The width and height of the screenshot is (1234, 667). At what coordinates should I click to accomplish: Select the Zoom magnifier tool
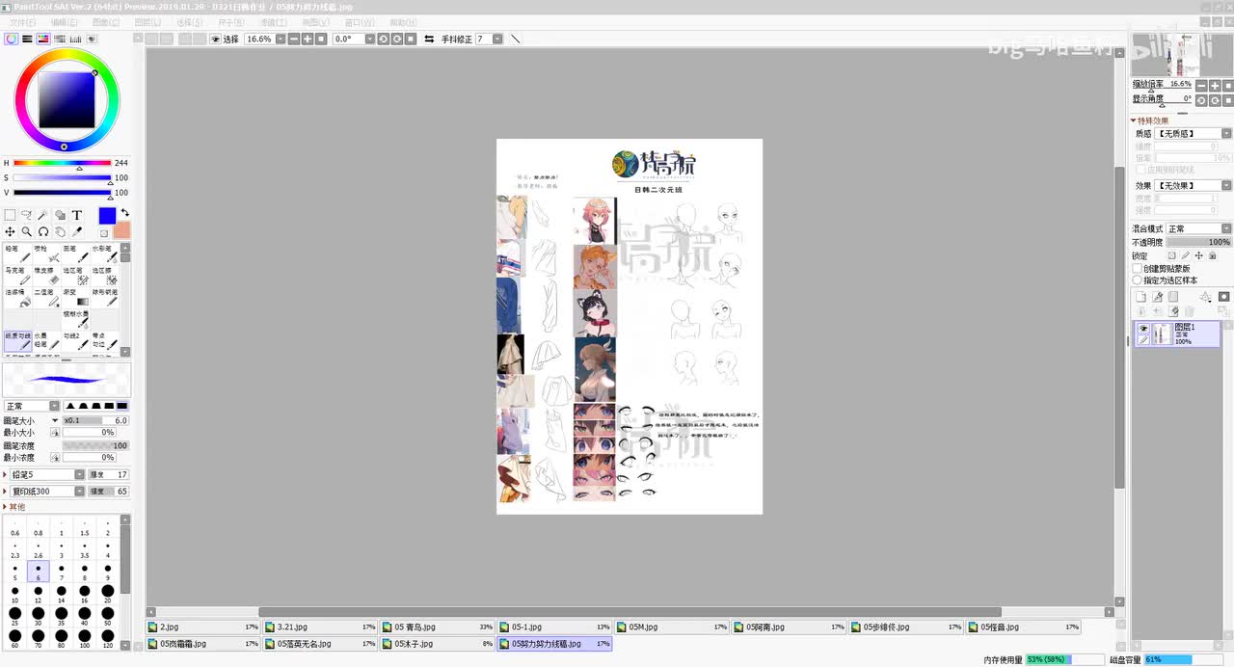[x=26, y=232]
